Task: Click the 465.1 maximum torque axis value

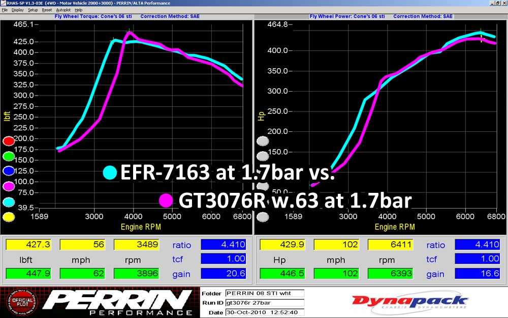Action: [23, 24]
